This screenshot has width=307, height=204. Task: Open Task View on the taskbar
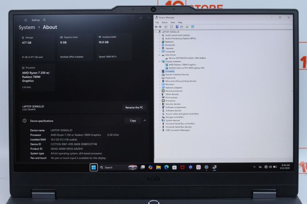[143, 167]
